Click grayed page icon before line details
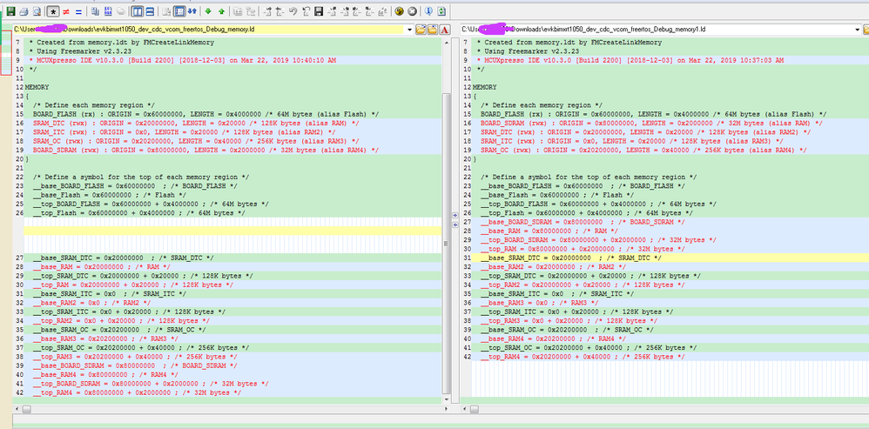 pyautogui.click(x=166, y=11)
